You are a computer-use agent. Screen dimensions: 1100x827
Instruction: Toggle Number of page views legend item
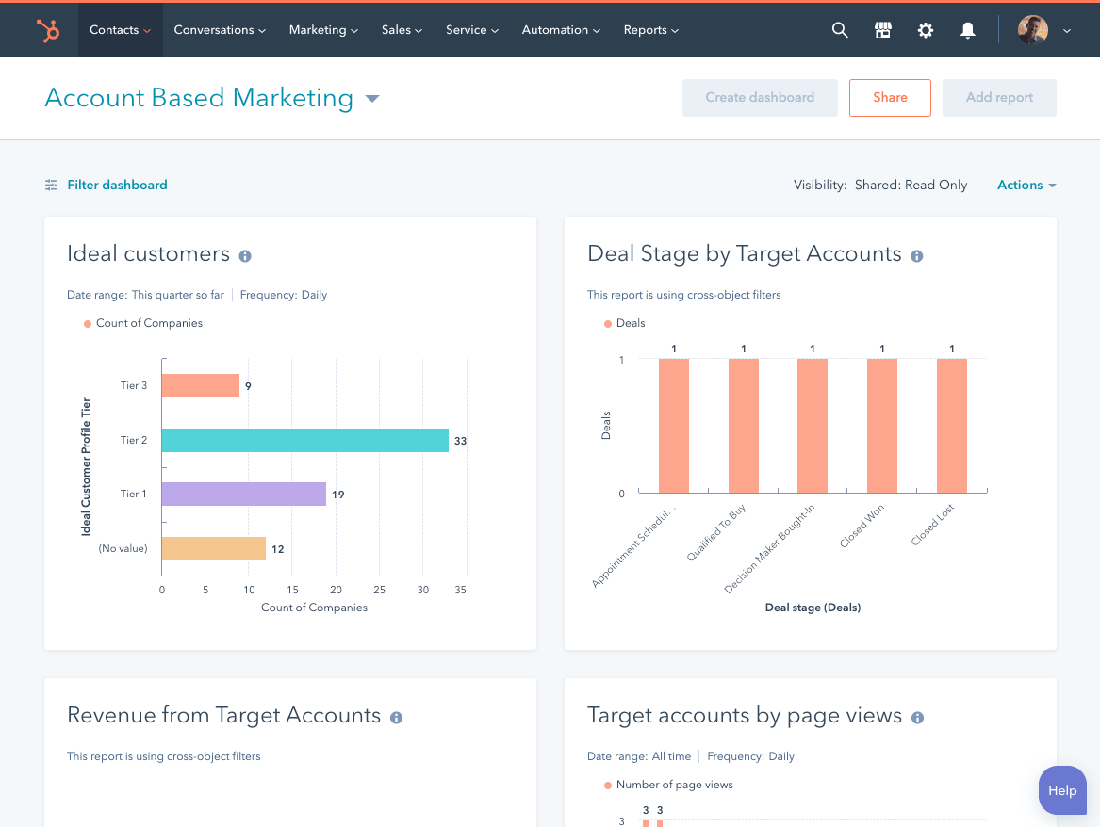click(x=673, y=785)
